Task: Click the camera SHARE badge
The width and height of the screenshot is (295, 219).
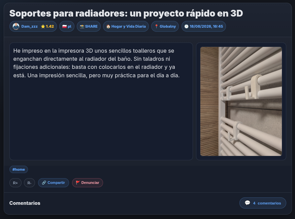Action: (x=89, y=26)
